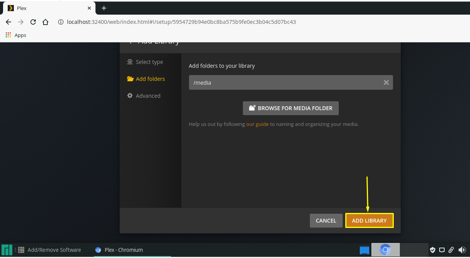Screen dimensions: 470x258
Task: Open the display tray icon
Action: pos(442,250)
